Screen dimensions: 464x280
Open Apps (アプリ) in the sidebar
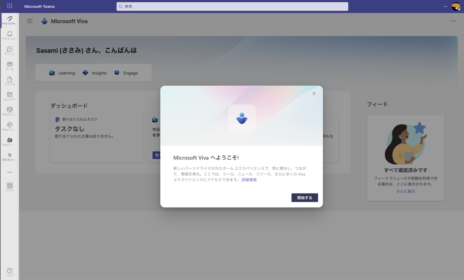(x=10, y=187)
